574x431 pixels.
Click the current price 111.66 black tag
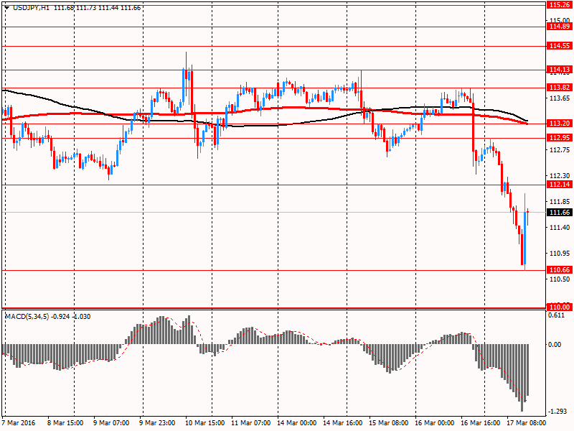[559, 213]
